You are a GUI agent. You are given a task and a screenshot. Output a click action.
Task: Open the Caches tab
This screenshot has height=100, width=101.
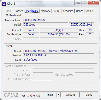coord(19,11)
